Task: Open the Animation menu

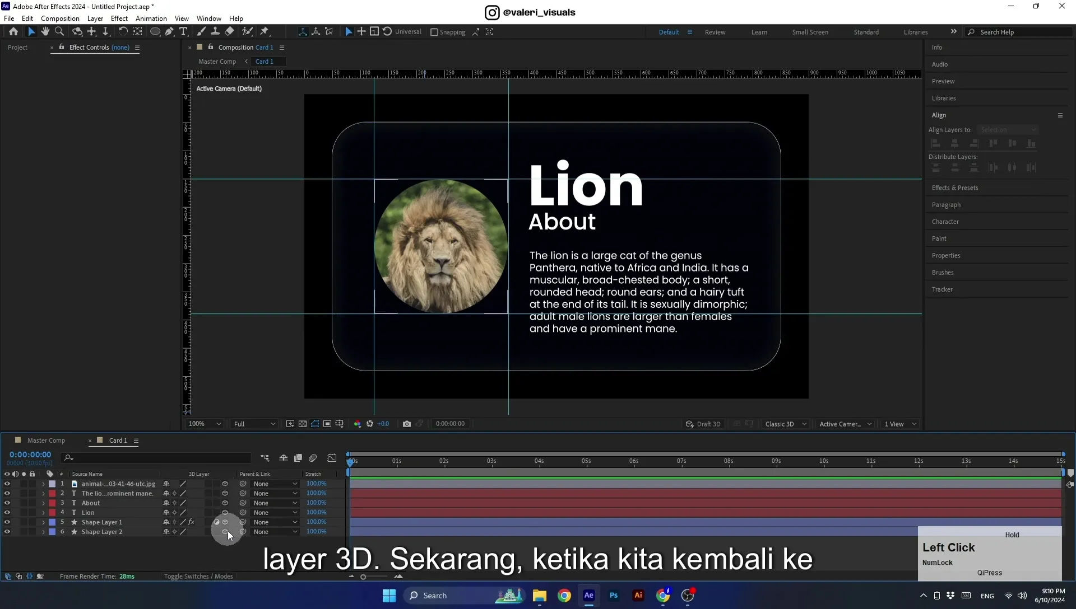Action: (151, 18)
